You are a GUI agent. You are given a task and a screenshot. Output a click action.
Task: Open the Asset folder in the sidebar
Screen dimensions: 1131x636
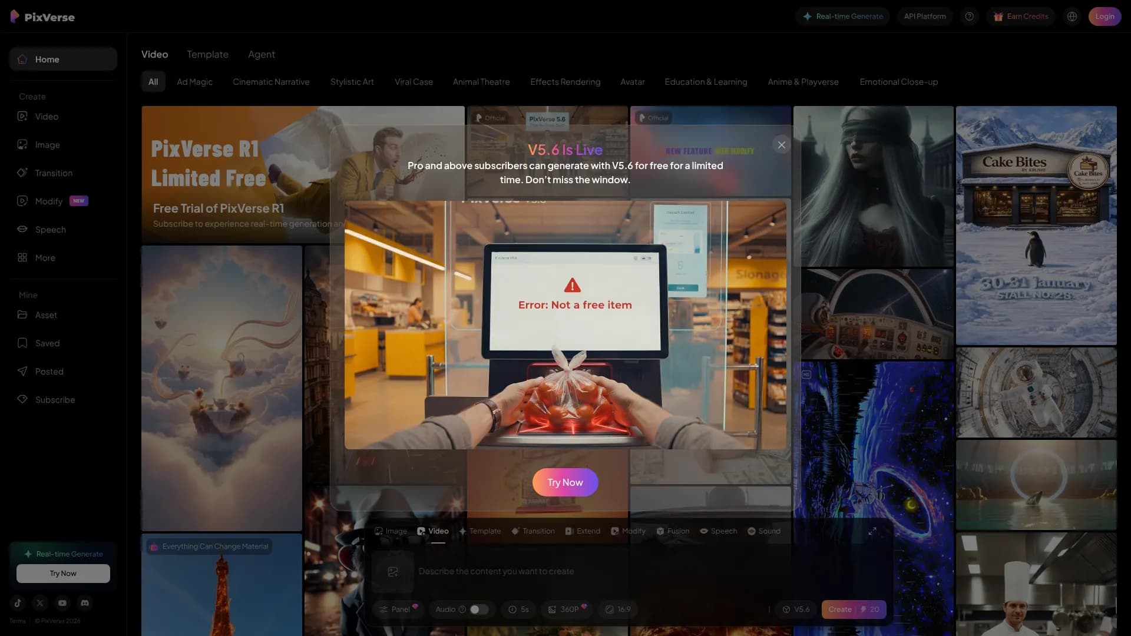pyautogui.click(x=63, y=315)
